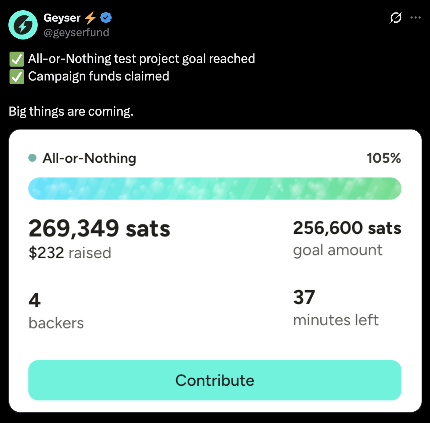Image resolution: width=430 pixels, height=423 pixels.
Task: Open the Geyser display name link
Action: click(x=62, y=18)
